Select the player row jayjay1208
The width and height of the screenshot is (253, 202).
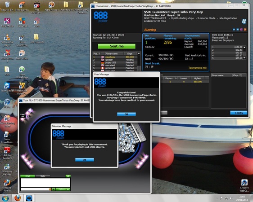115,62
